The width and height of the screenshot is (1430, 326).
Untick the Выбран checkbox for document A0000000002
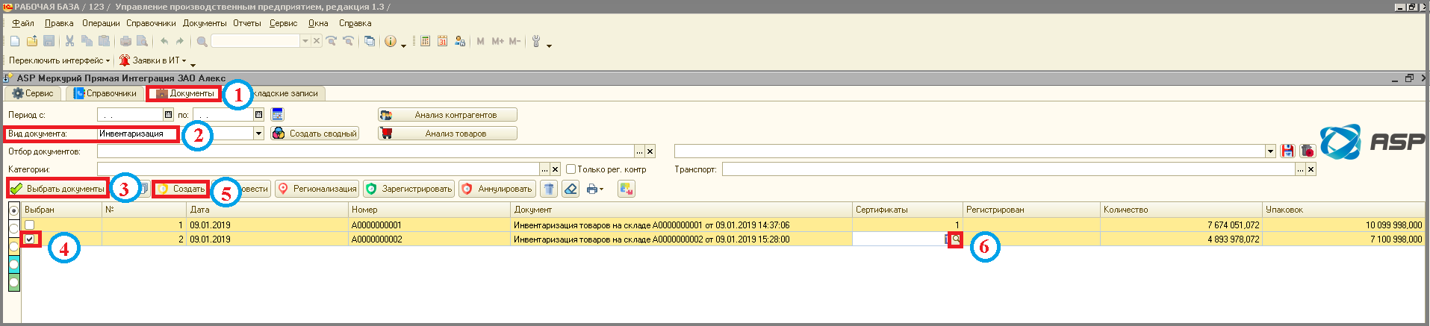tap(30, 239)
